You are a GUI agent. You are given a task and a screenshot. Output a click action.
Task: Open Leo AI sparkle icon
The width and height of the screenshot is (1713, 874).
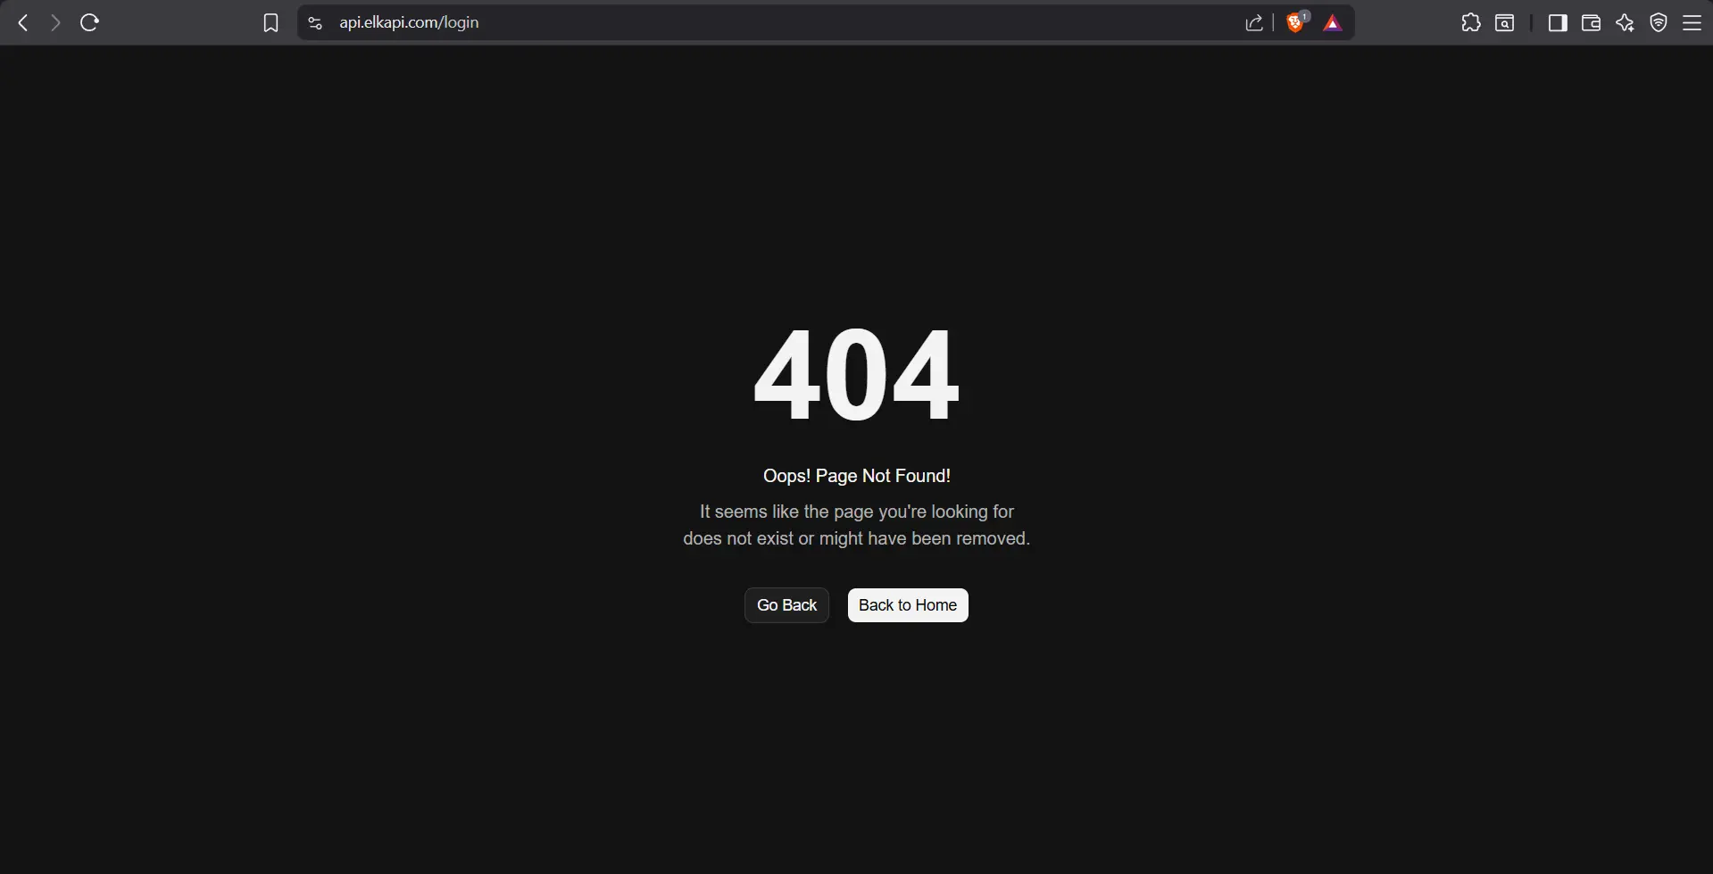tap(1625, 23)
